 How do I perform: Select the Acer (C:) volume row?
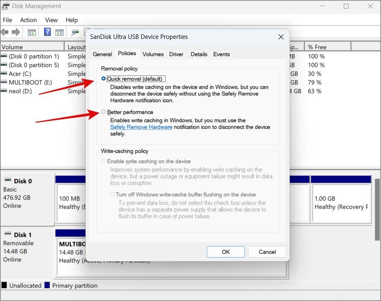(43, 74)
